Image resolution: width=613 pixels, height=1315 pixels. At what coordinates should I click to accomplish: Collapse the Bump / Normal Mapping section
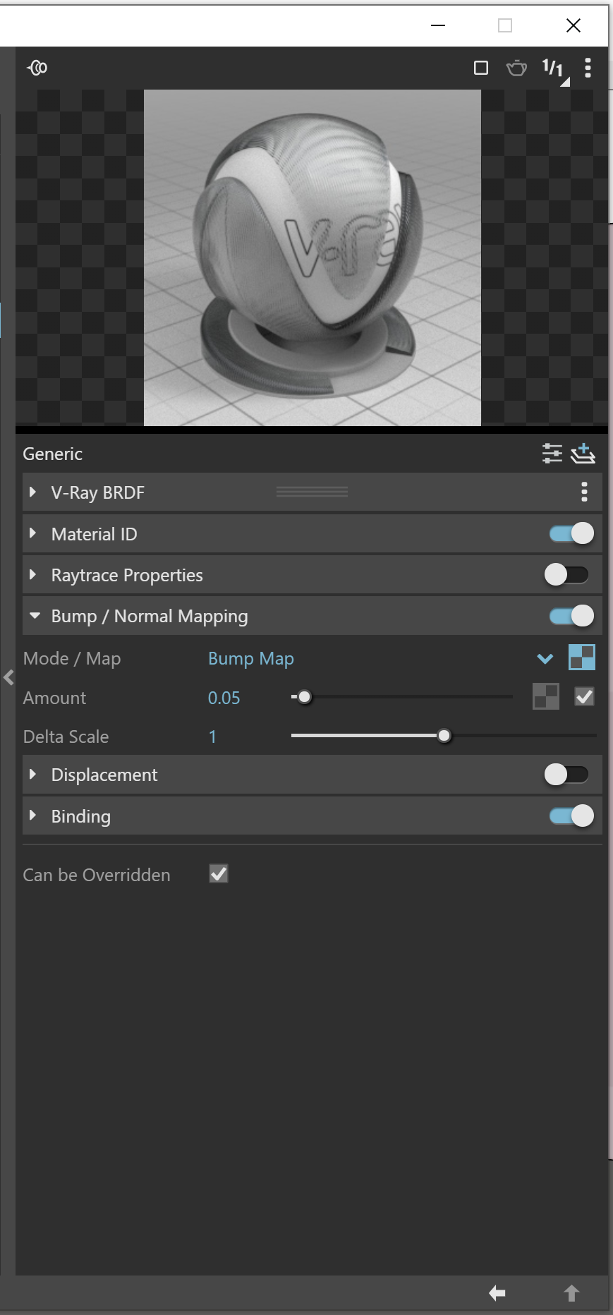click(x=34, y=616)
